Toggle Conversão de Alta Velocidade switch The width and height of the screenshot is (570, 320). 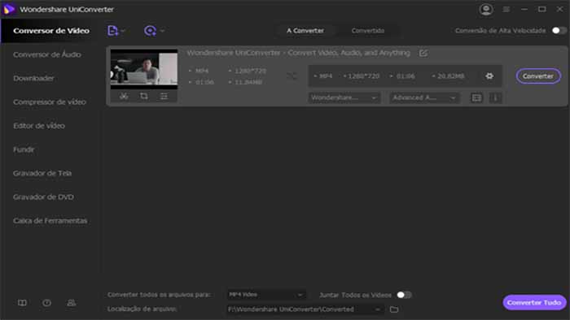click(559, 30)
